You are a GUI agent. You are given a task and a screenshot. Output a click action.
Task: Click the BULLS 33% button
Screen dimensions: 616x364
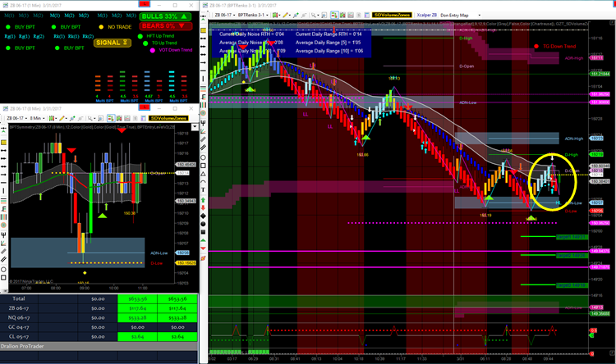pyautogui.click(x=165, y=16)
